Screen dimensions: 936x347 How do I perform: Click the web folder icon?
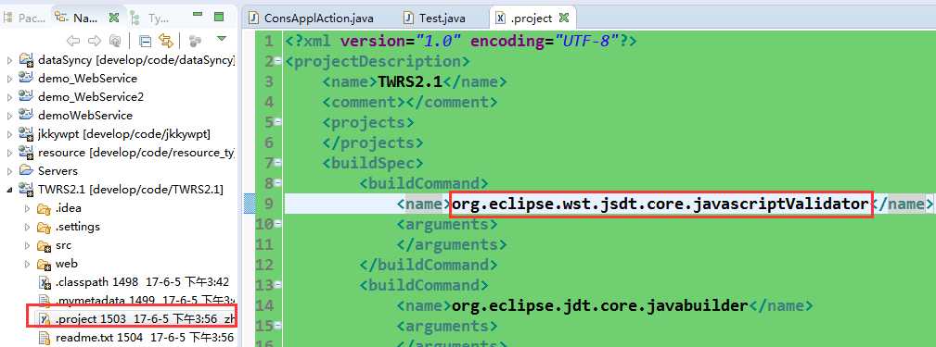[45, 264]
